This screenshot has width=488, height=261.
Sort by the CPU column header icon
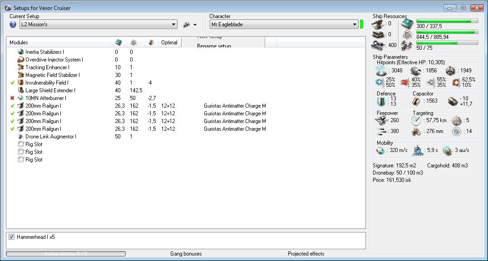pyautogui.click(x=118, y=43)
